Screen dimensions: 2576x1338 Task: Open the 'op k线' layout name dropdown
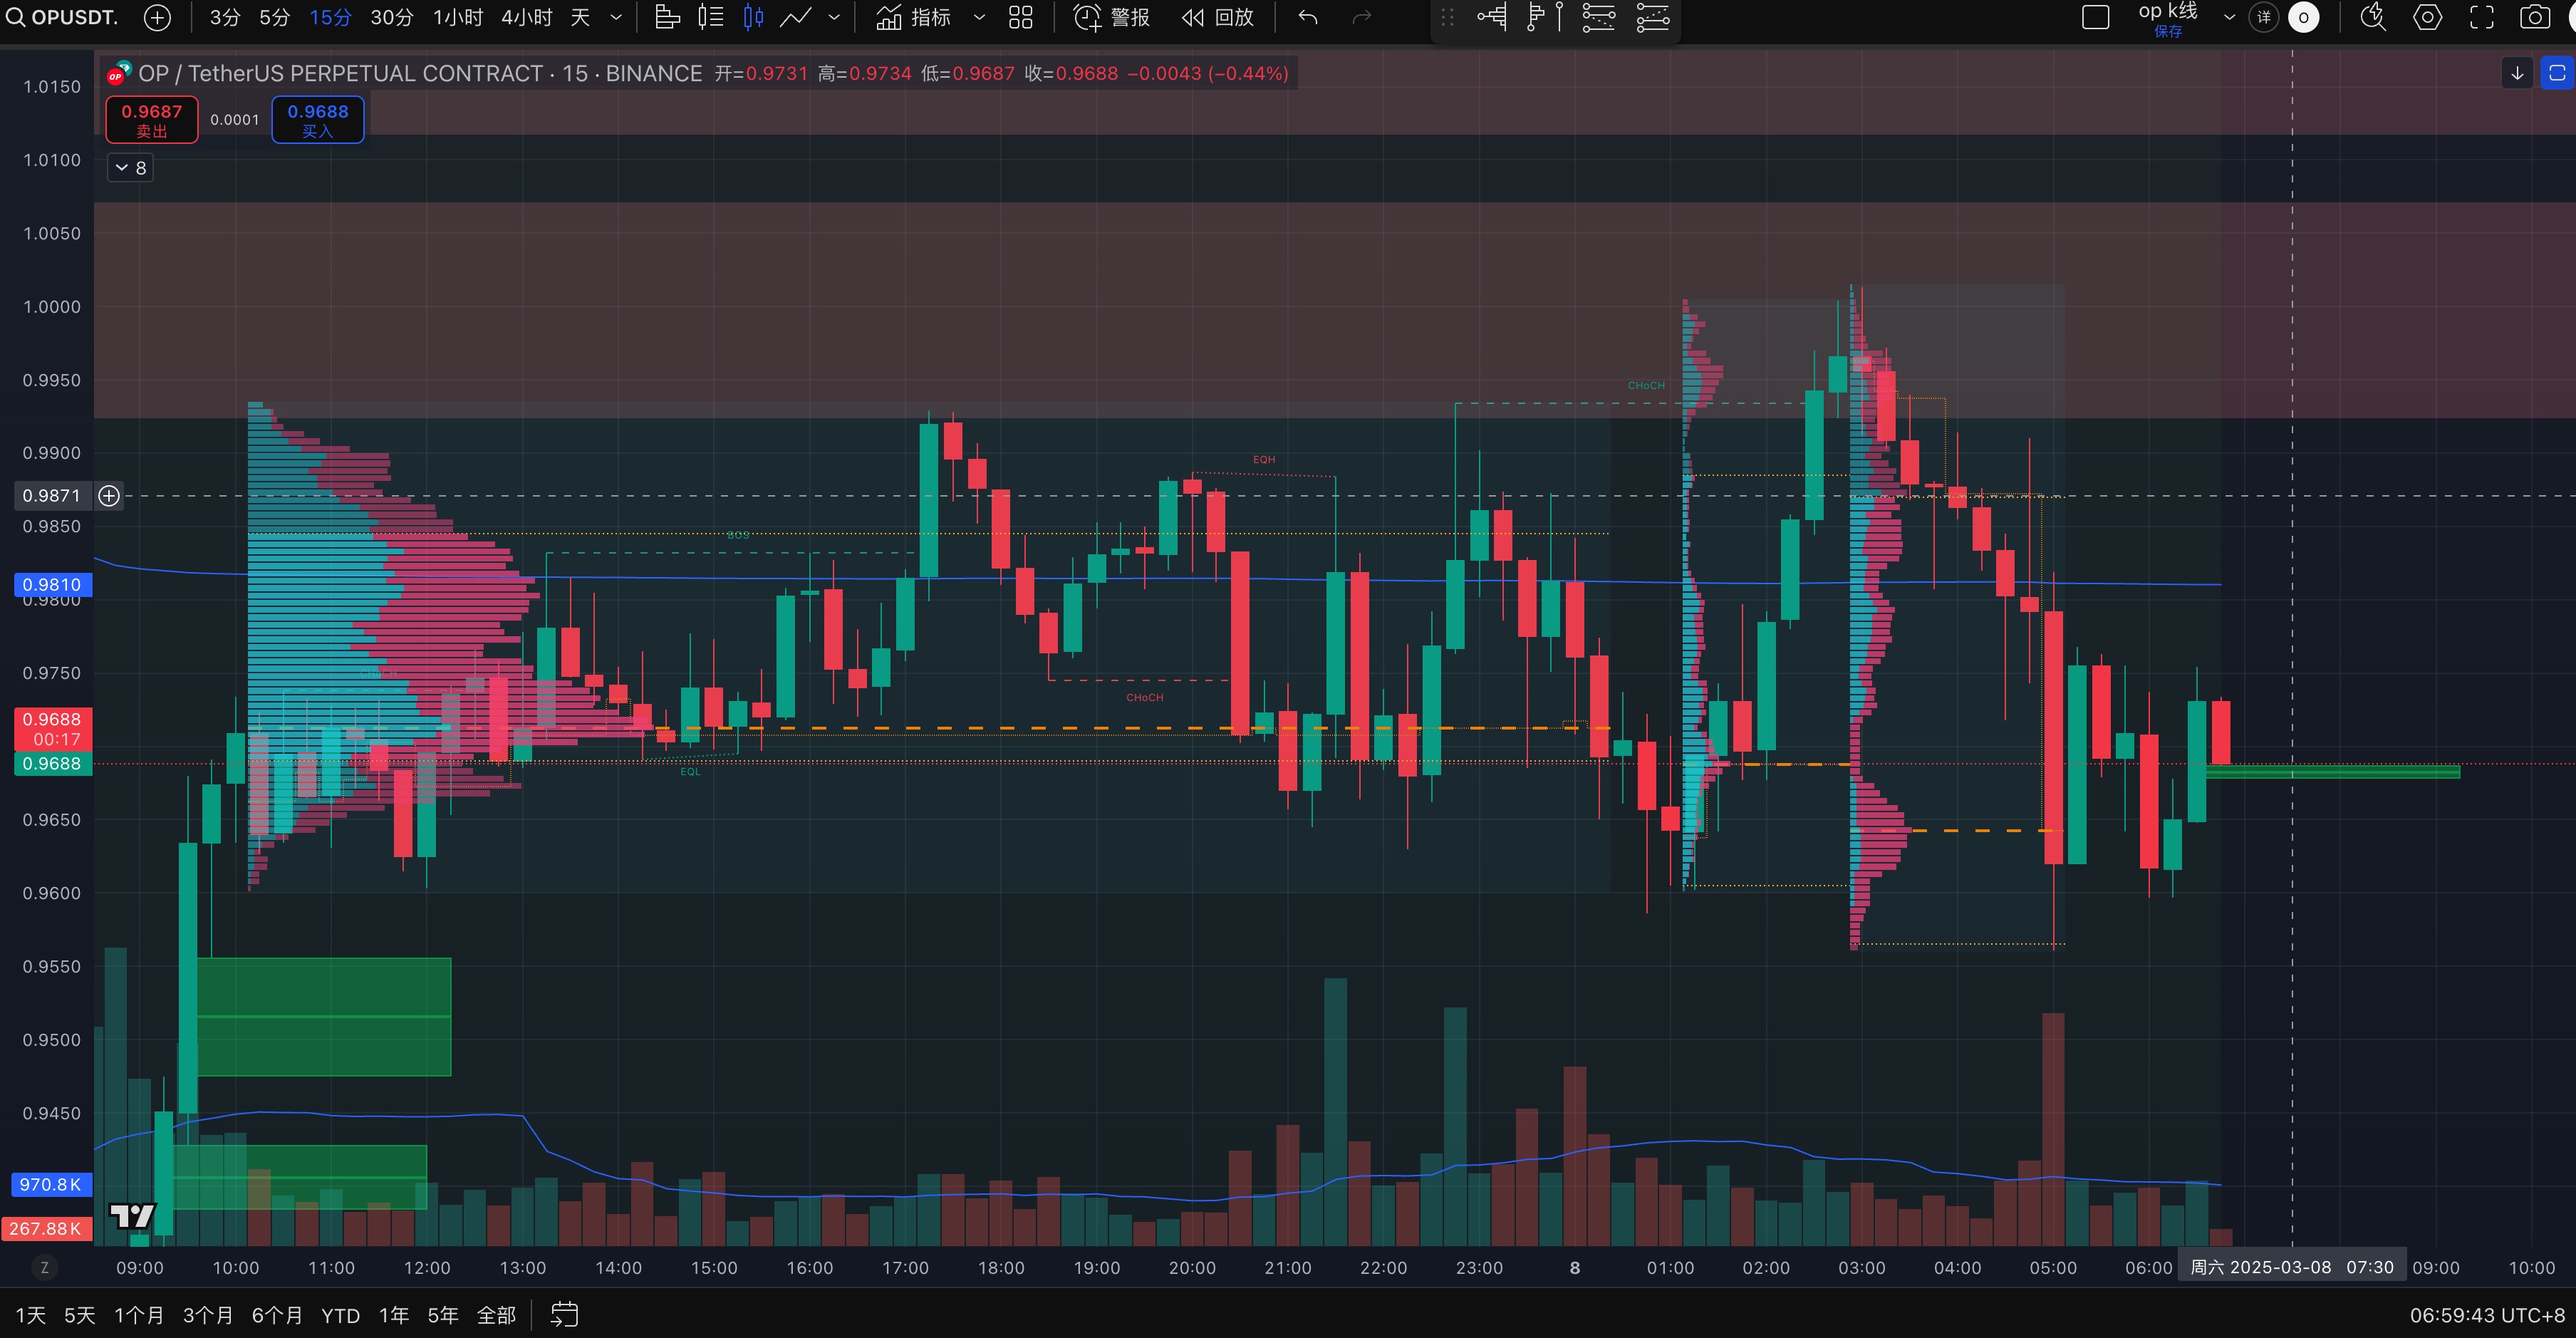pos(2229,17)
